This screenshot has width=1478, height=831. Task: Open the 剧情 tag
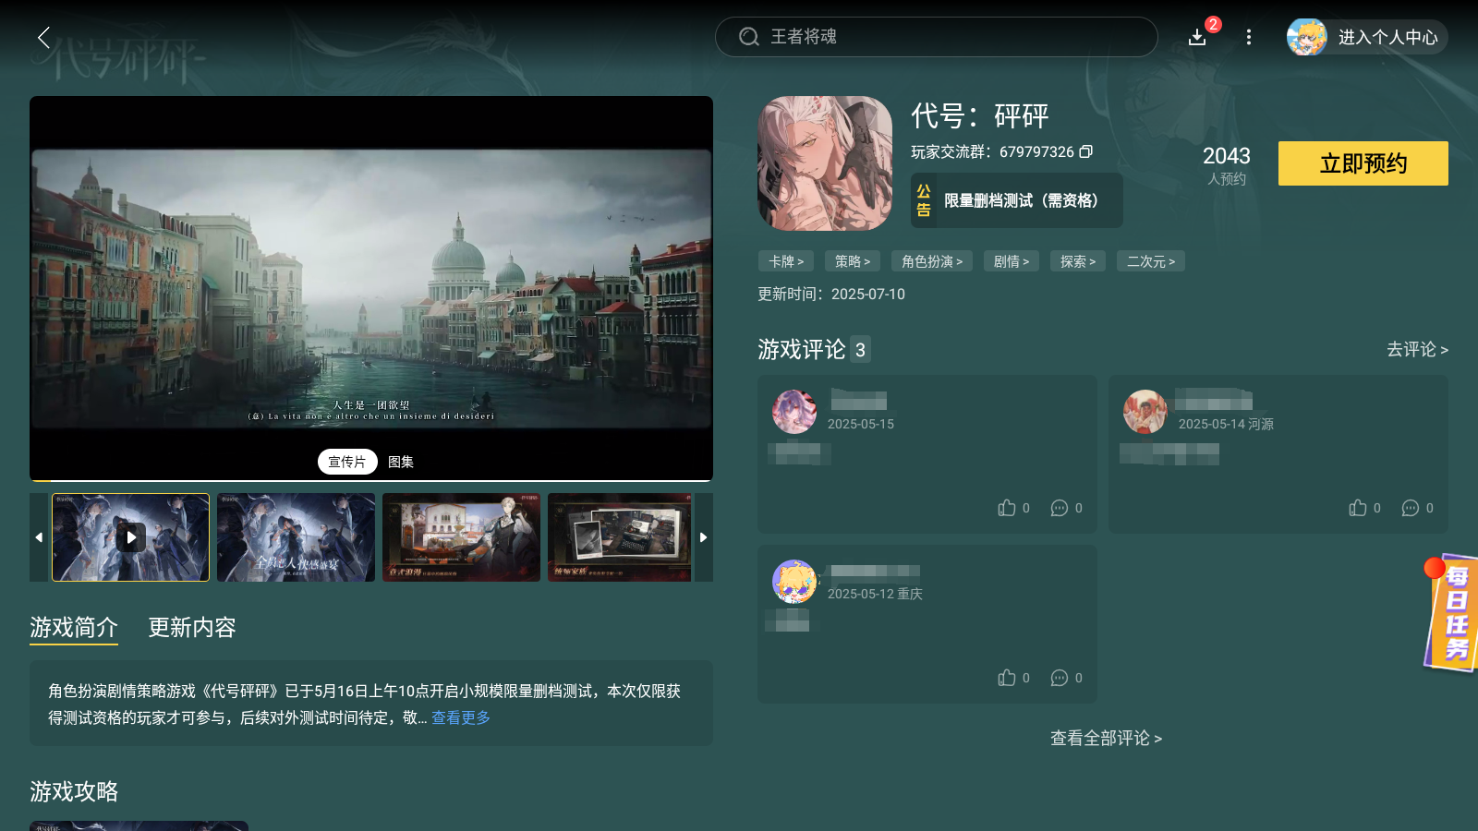[1012, 261]
